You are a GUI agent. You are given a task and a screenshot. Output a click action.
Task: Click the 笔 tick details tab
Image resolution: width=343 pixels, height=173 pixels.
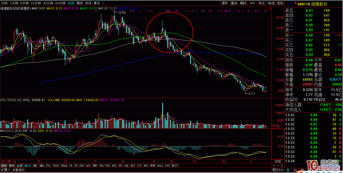288,170
